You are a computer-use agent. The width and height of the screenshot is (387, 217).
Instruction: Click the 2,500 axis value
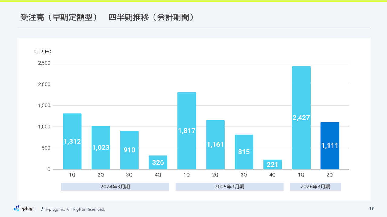point(44,63)
